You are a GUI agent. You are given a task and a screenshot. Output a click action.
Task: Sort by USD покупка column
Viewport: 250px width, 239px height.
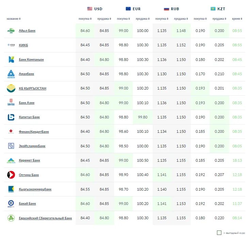[85, 19]
